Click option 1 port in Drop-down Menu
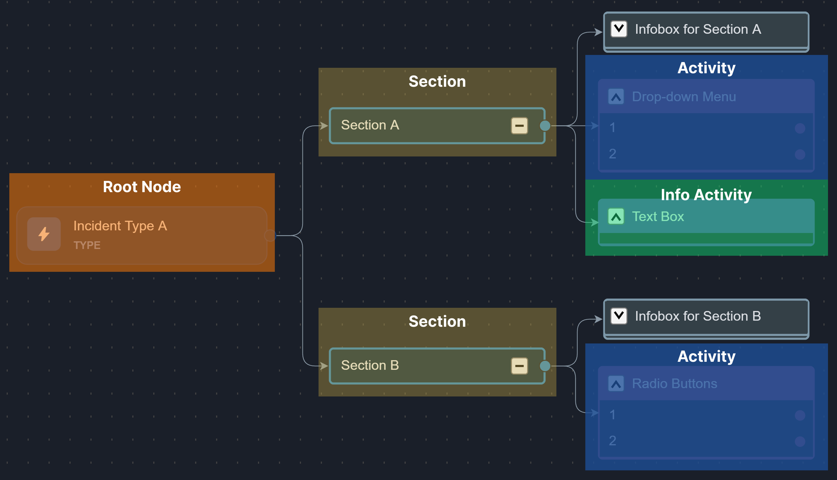 click(800, 128)
